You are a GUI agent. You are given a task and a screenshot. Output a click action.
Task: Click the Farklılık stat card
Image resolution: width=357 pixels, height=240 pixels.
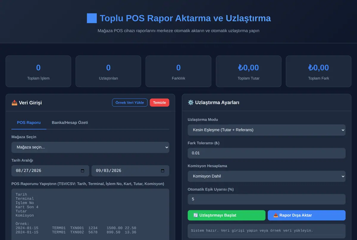point(178,71)
